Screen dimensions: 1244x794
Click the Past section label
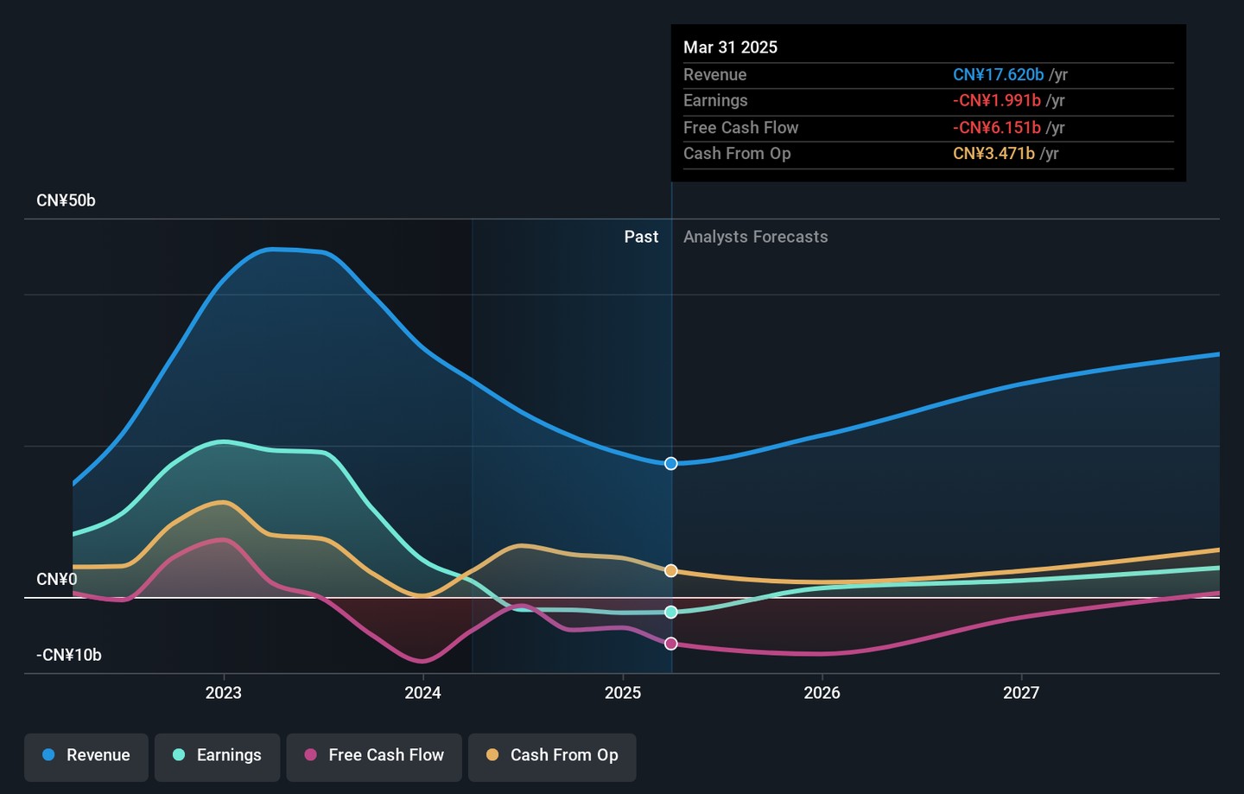coord(641,237)
